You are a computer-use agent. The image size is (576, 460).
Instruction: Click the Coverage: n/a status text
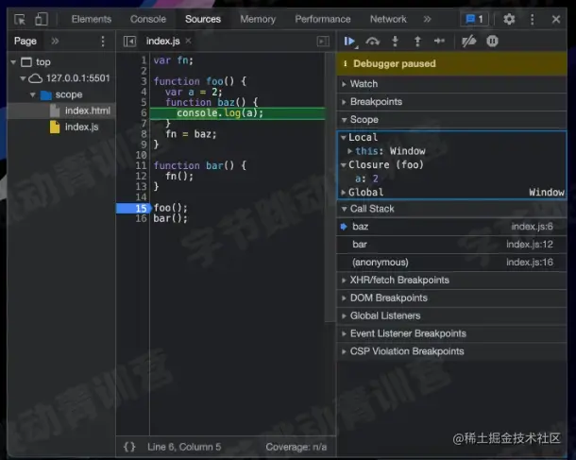[296, 447]
